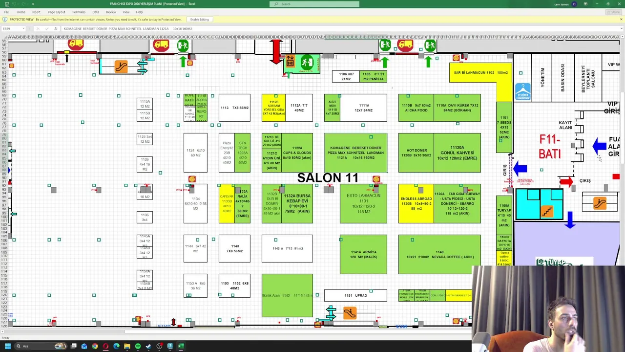Viewport: 625px width, 352px height.
Task: Expand the formula bar
Action: tap(621, 28)
